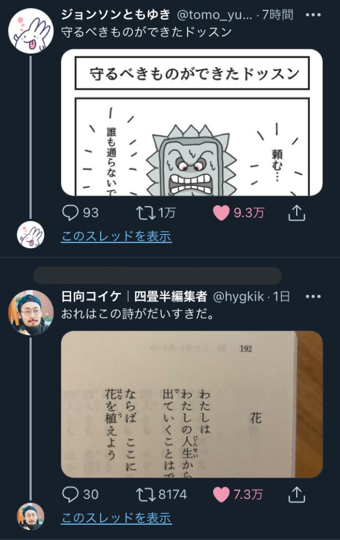Image resolution: width=340 pixels, height=540 pixels.
Task: Tap small bearded avatar beside thread link
Action: click(x=31, y=517)
